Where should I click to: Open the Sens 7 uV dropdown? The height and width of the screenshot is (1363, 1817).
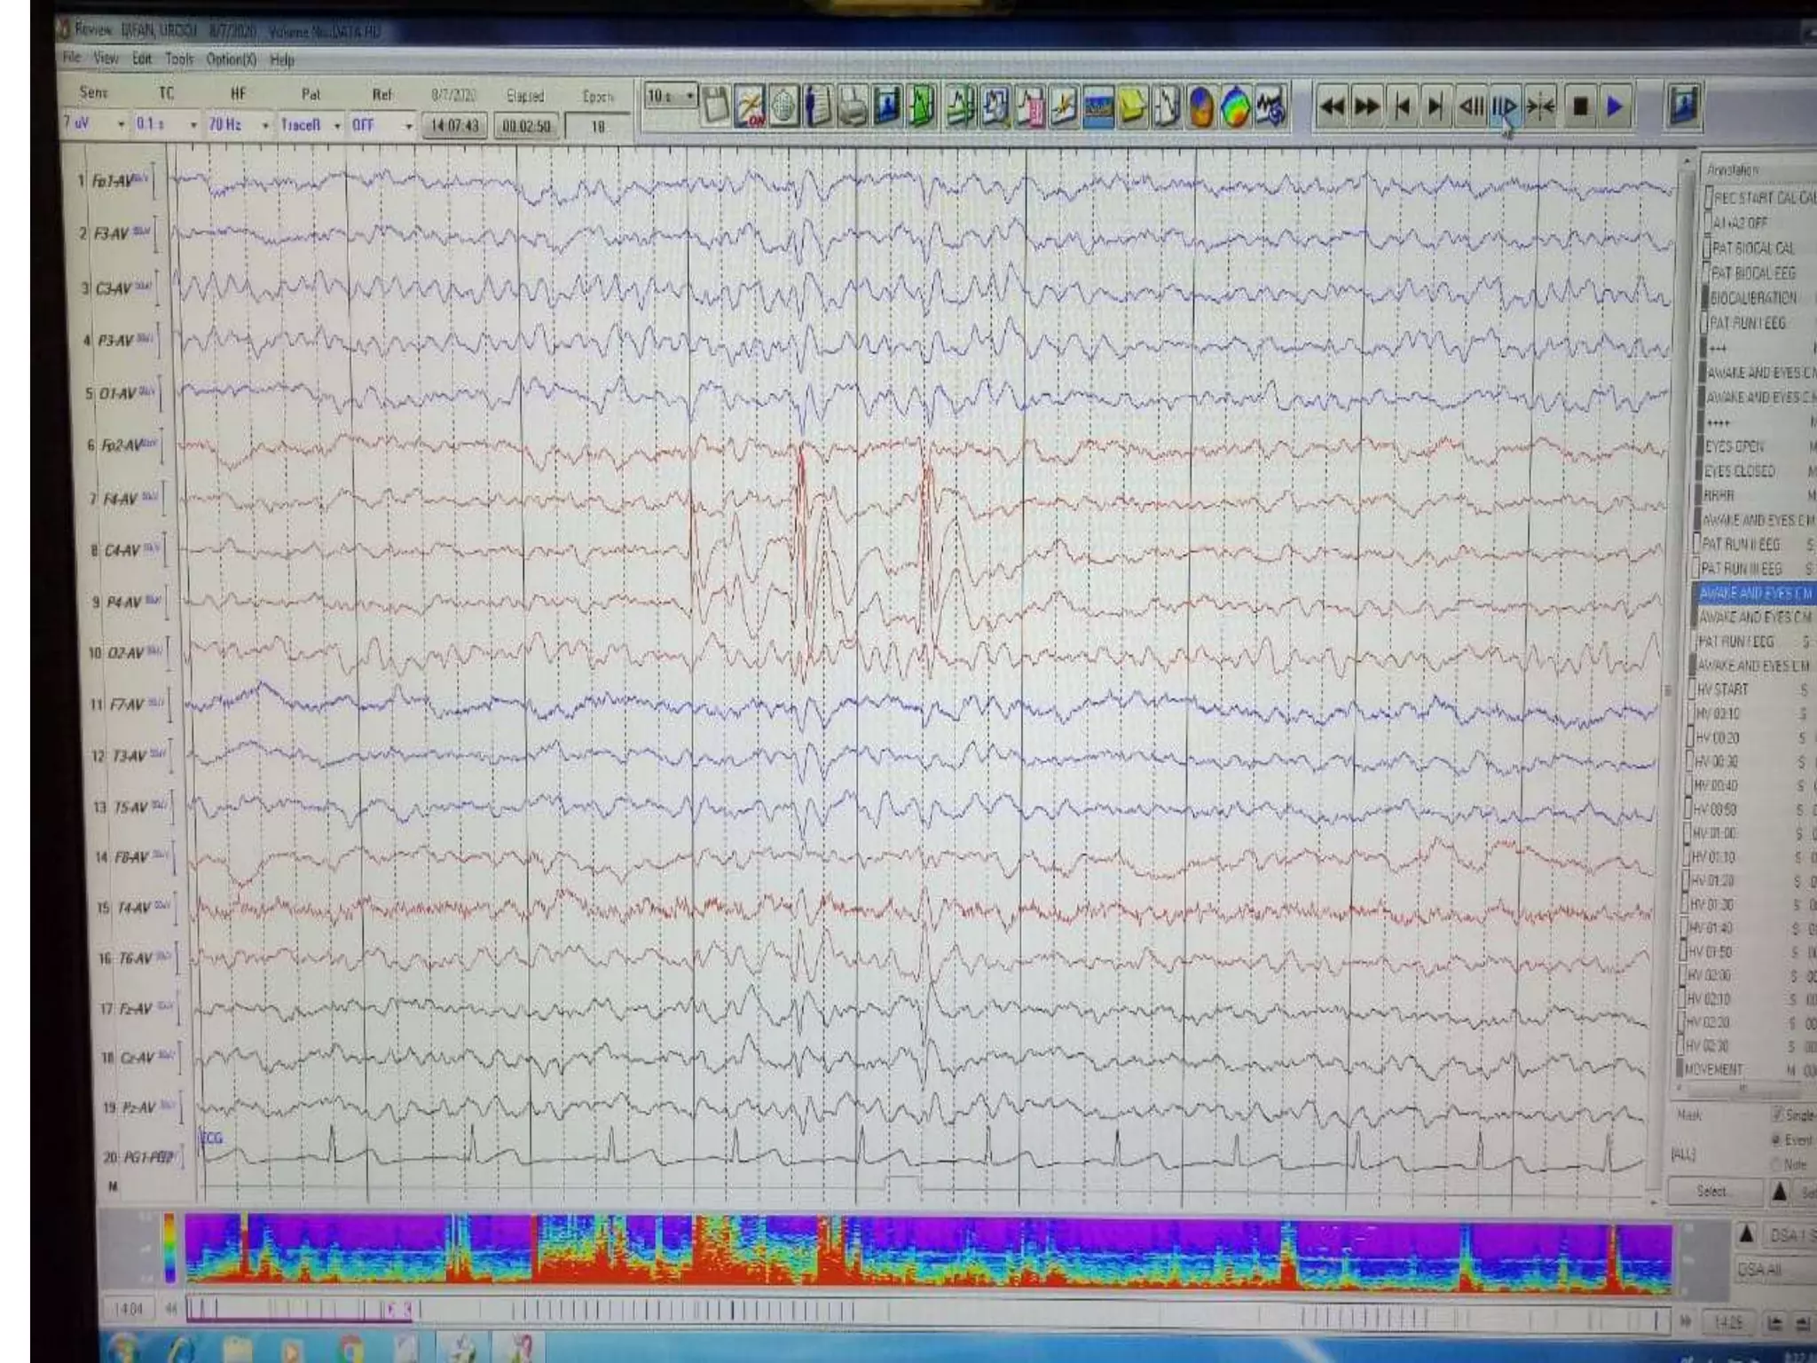[x=122, y=125]
